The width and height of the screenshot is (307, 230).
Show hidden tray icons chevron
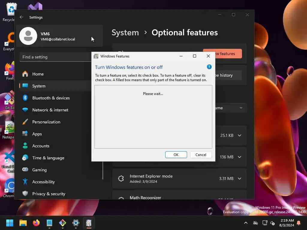pos(246,223)
